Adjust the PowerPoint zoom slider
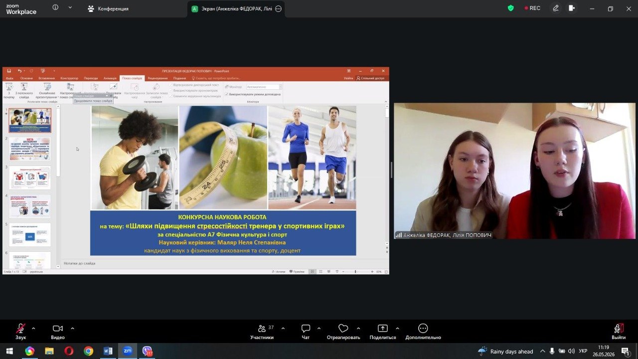 tap(355, 272)
